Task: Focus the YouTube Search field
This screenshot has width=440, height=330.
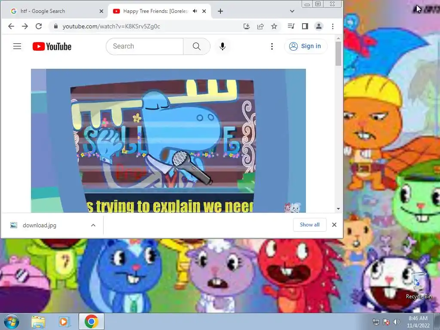Action: pos(145,46)
